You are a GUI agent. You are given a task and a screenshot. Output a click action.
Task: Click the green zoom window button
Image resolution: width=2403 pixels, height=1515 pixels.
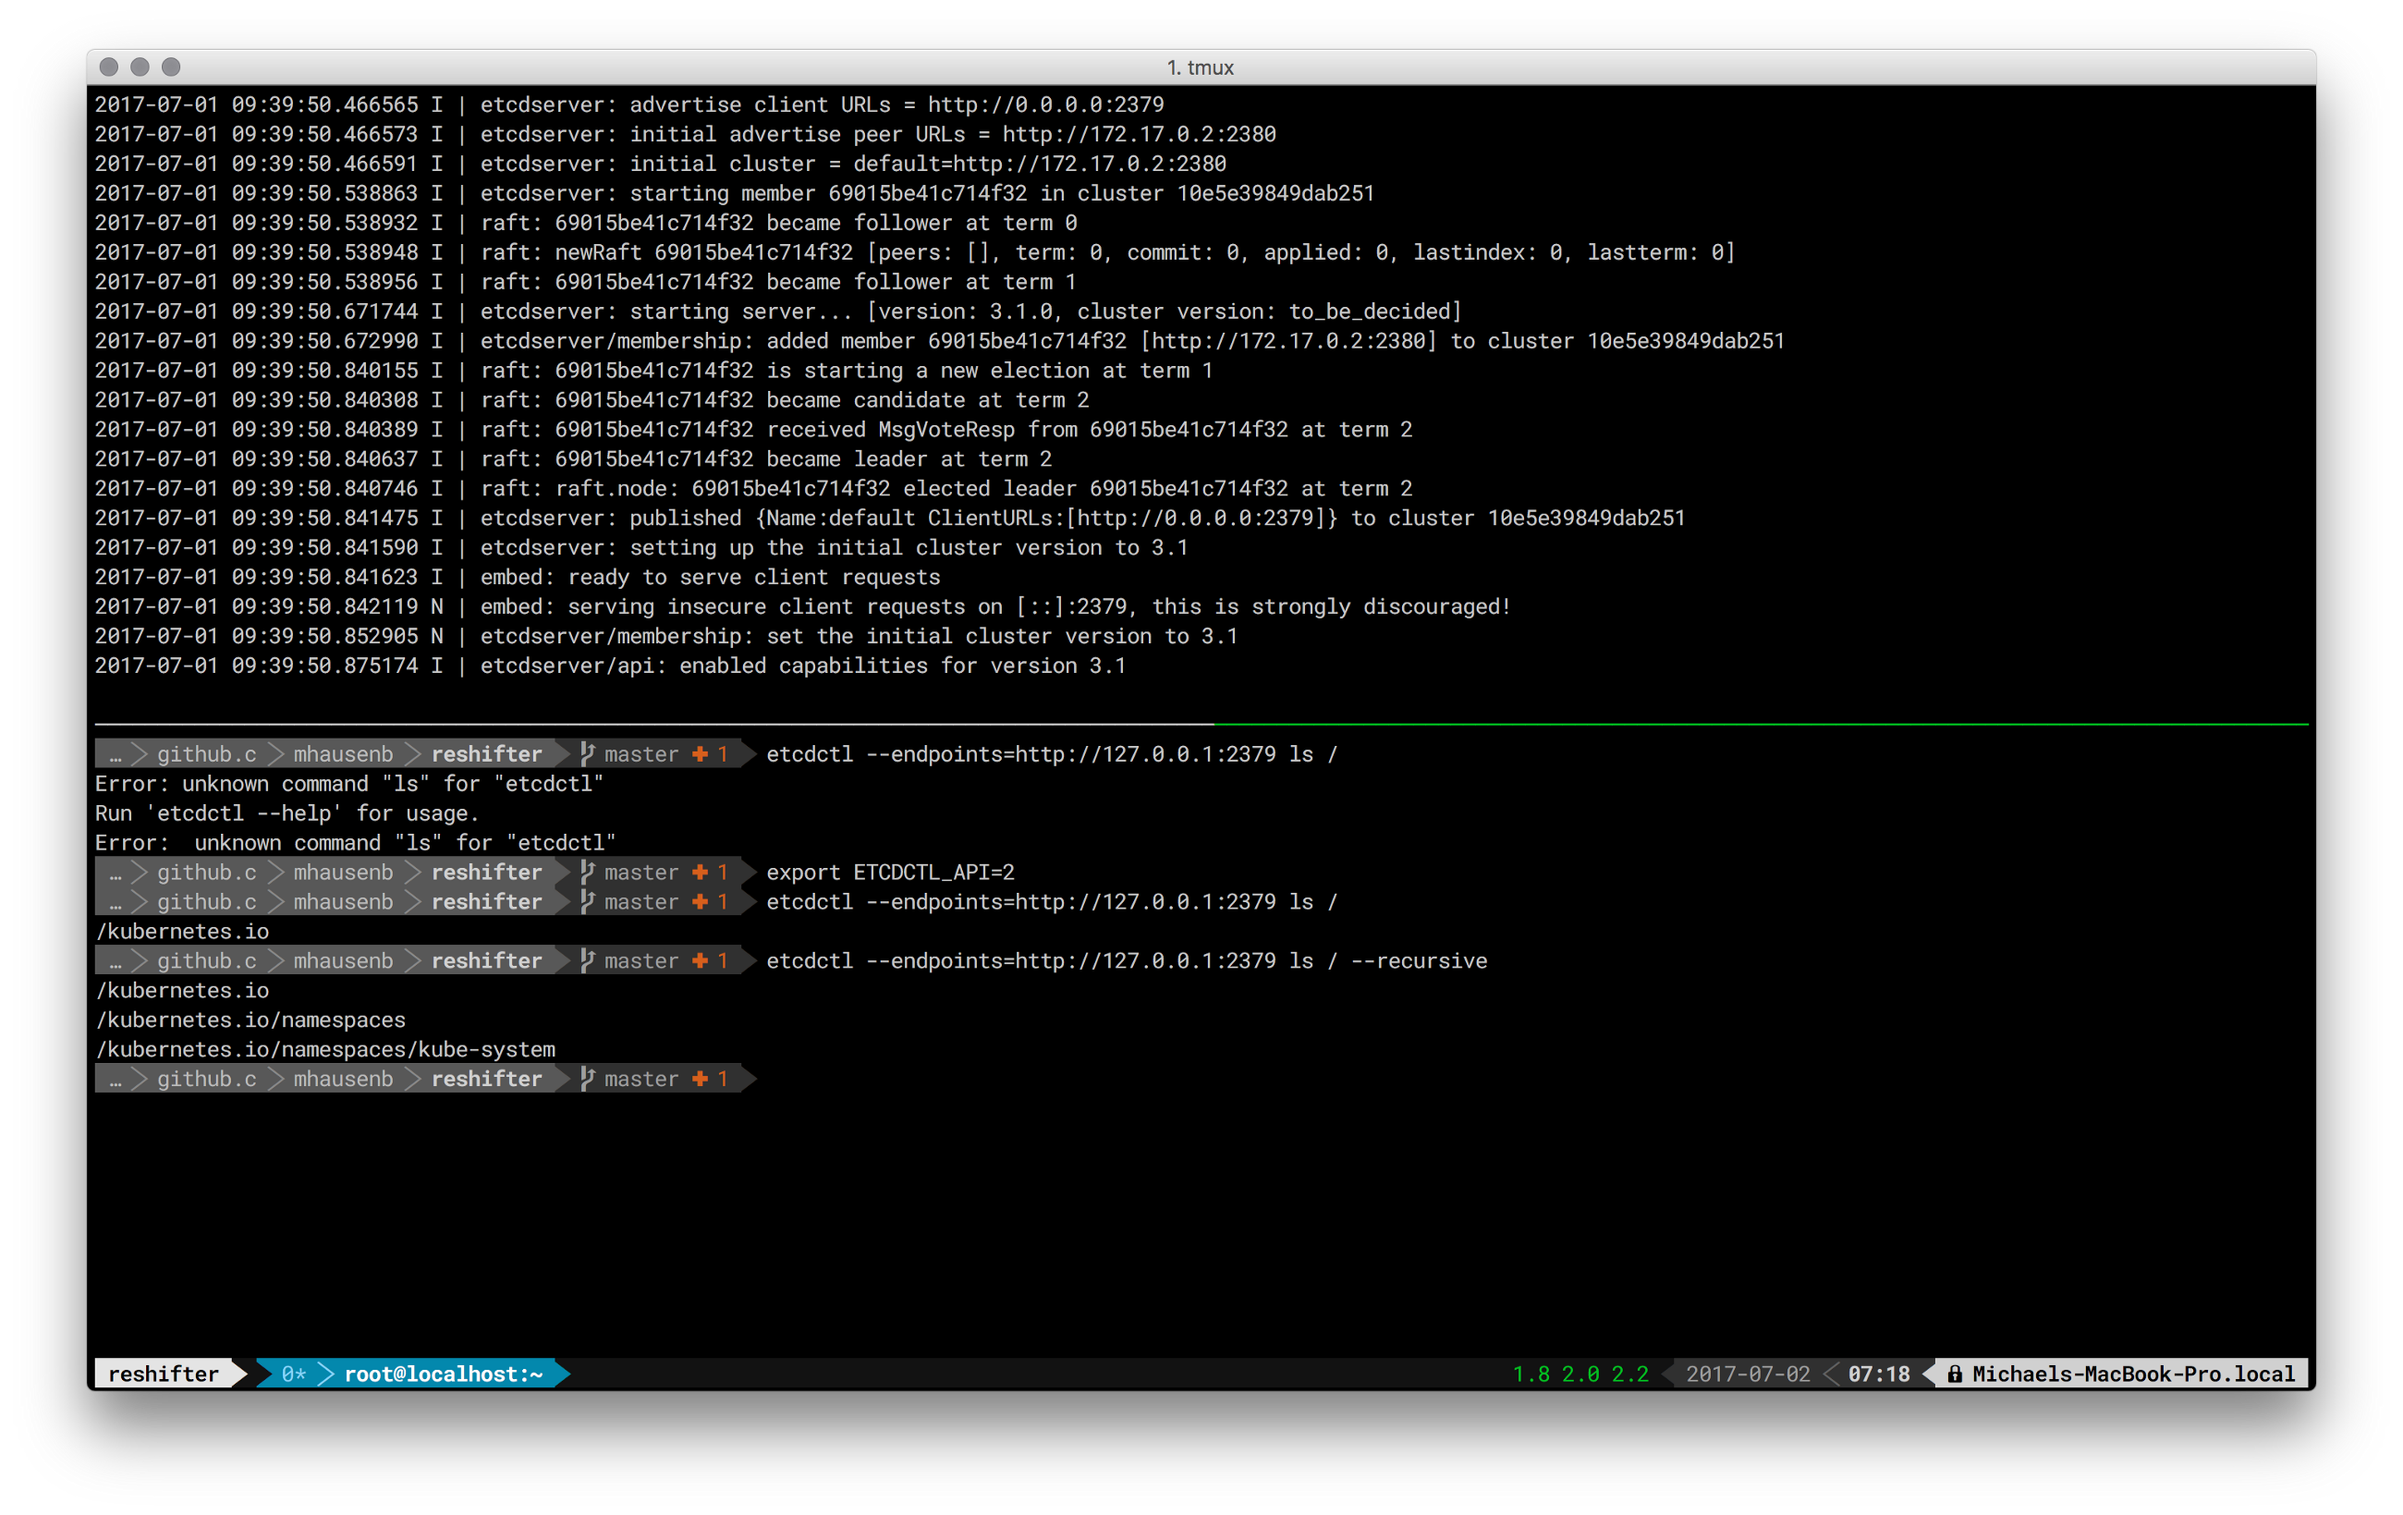171,67
